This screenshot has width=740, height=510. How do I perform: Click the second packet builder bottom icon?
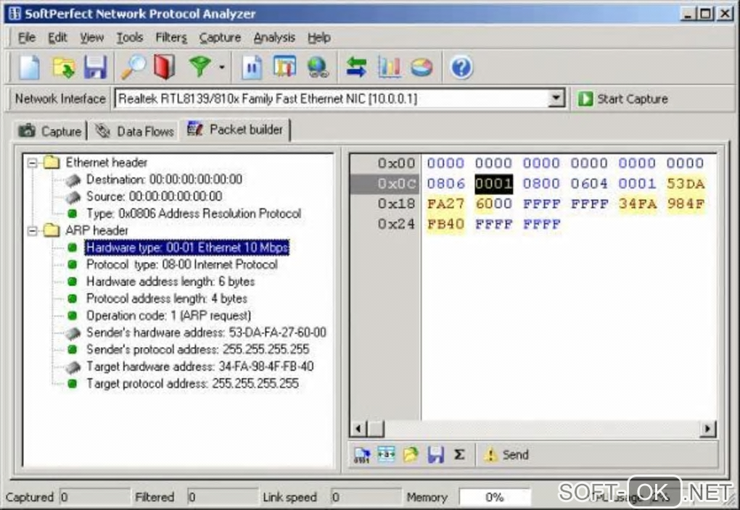point(386,455)
